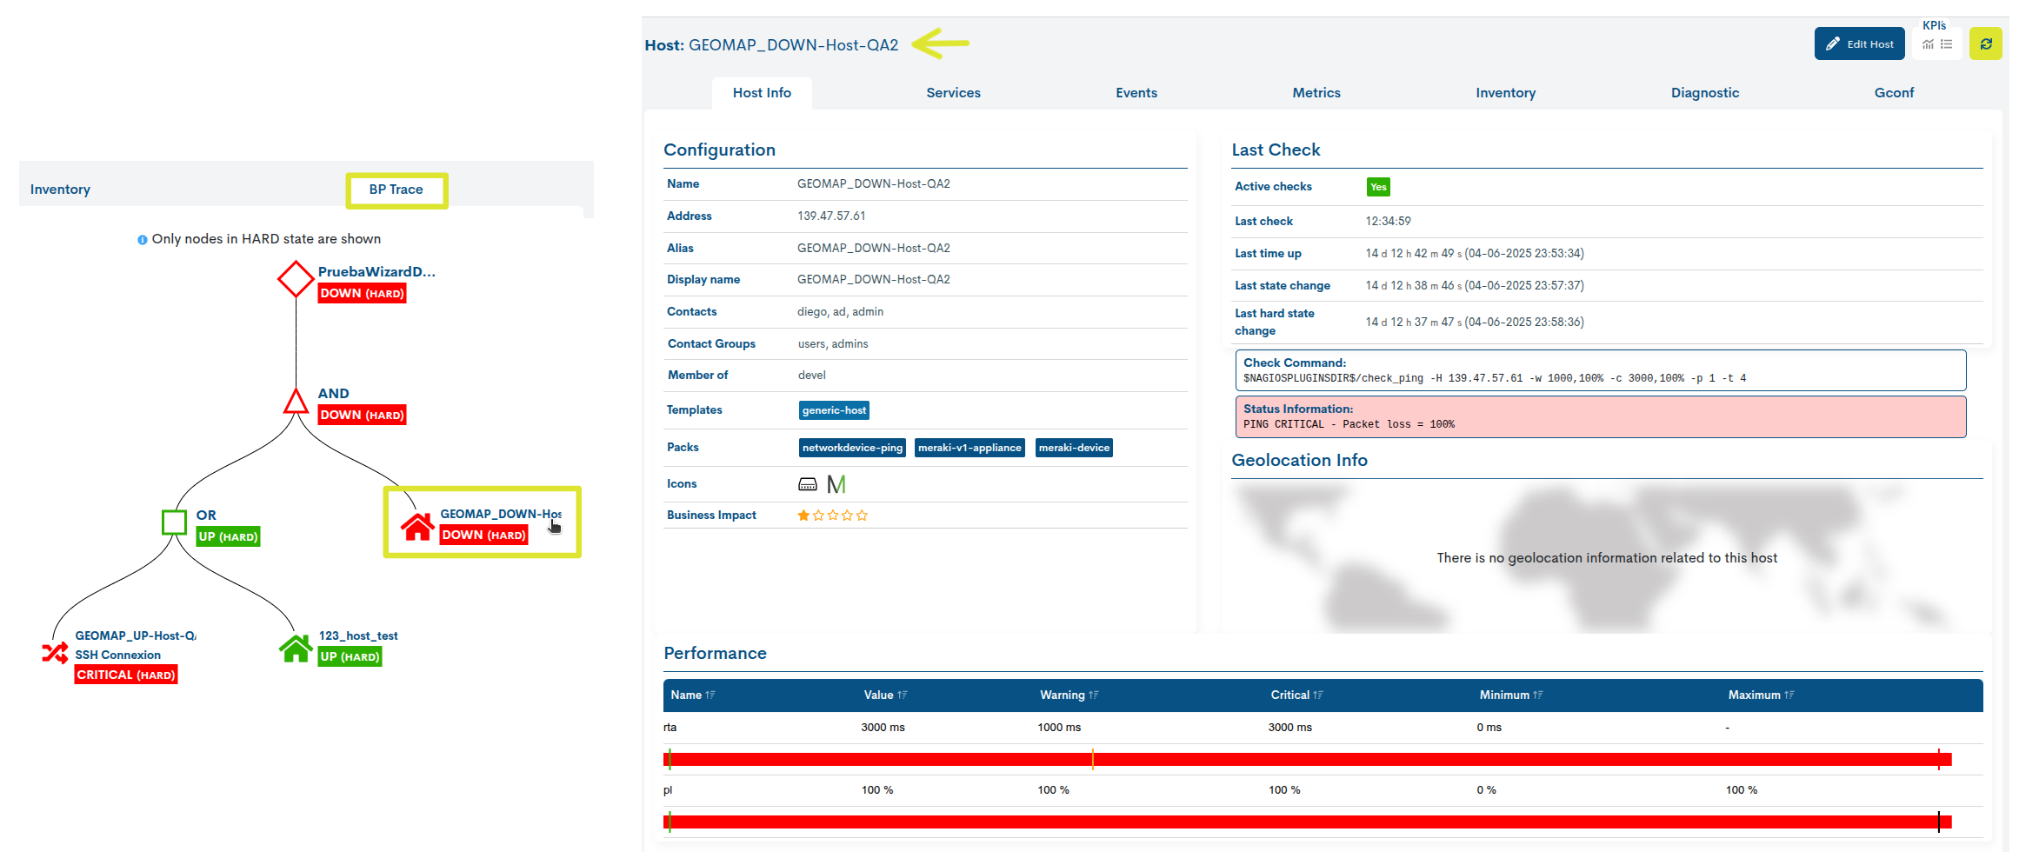This screenshot has width=2019, height=865.
Task: Click the rta warning 1000 ms cell
Action: (x=1059, y=728)
